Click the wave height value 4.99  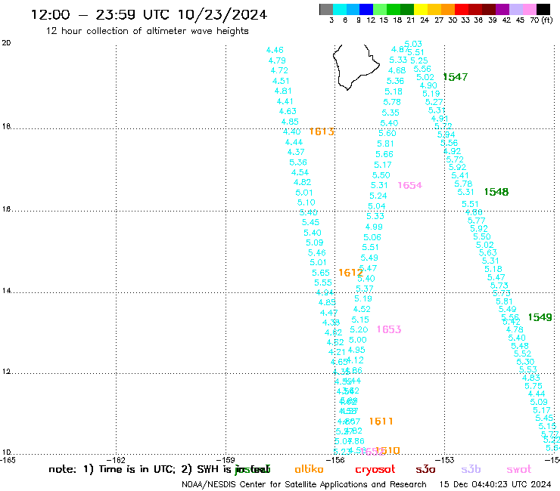click(x=374, y=227)
